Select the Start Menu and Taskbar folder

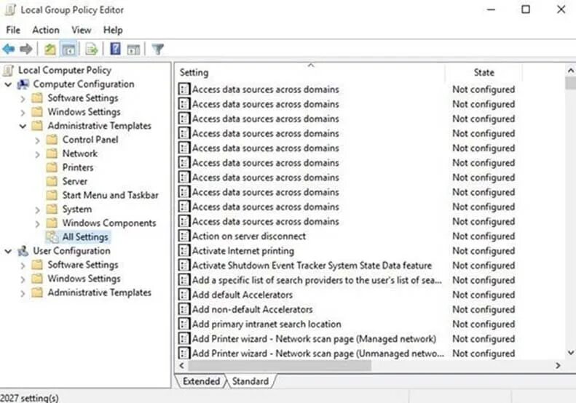click(110, 195)
